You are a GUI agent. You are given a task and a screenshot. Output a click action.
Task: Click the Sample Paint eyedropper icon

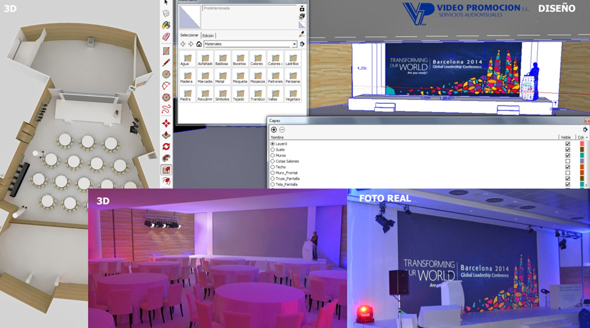pyautogui.click(x=302, y=34)
